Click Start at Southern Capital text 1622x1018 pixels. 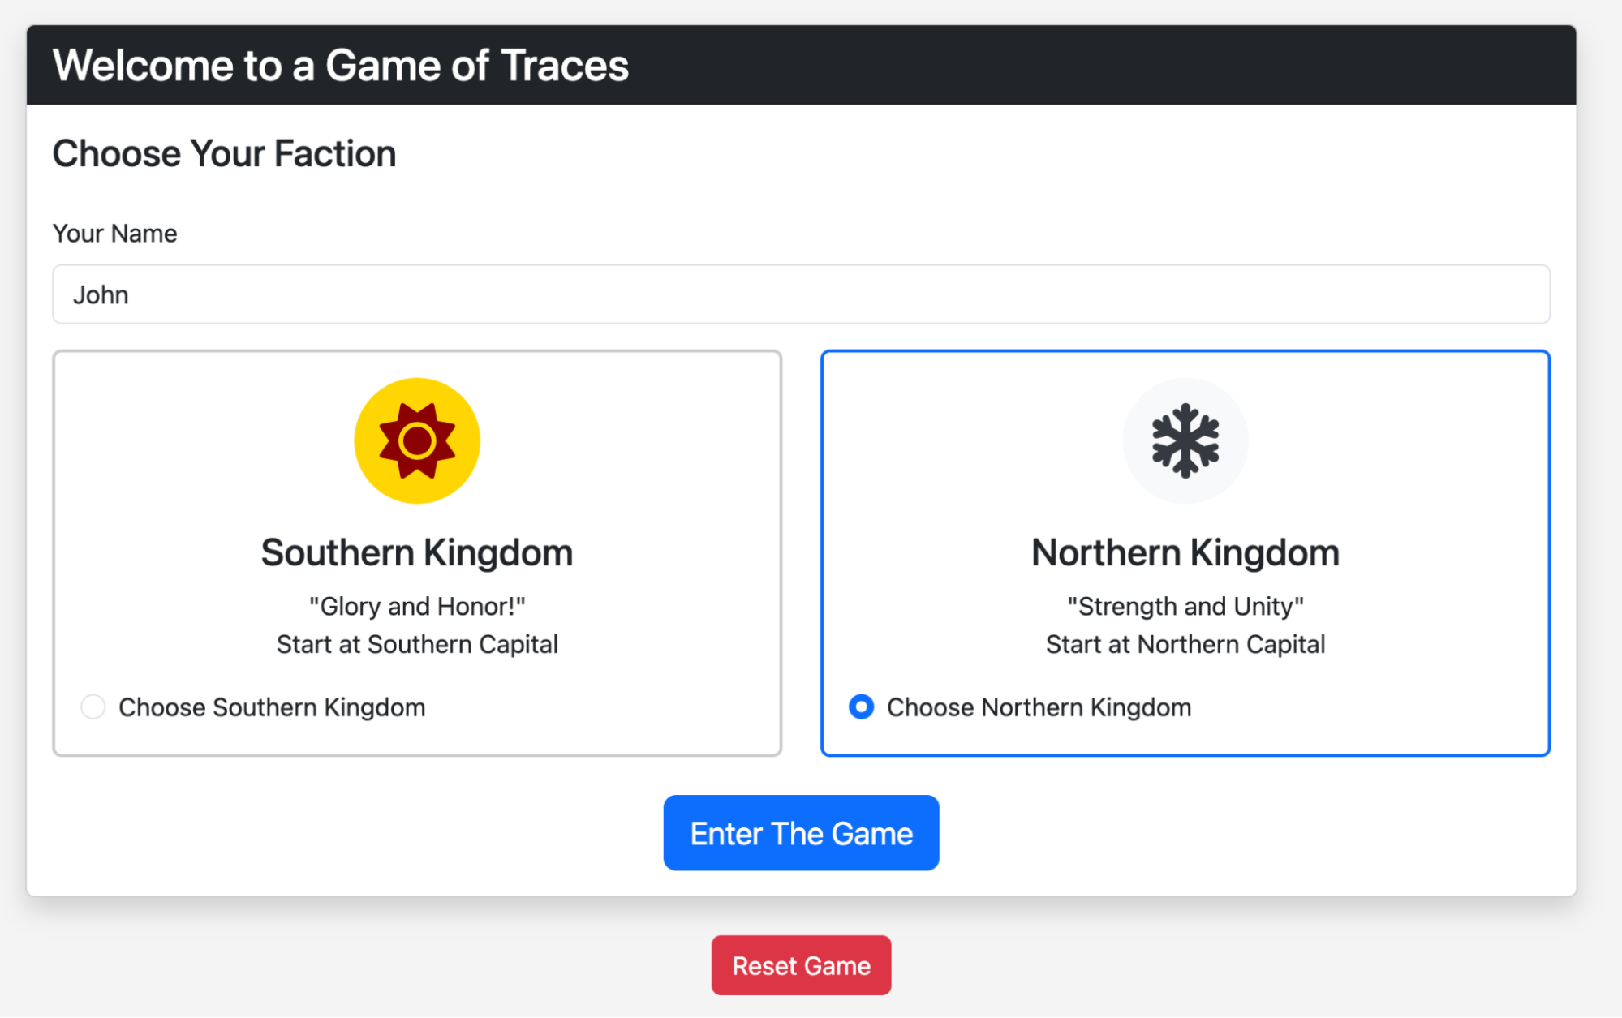tap(416, 643)
